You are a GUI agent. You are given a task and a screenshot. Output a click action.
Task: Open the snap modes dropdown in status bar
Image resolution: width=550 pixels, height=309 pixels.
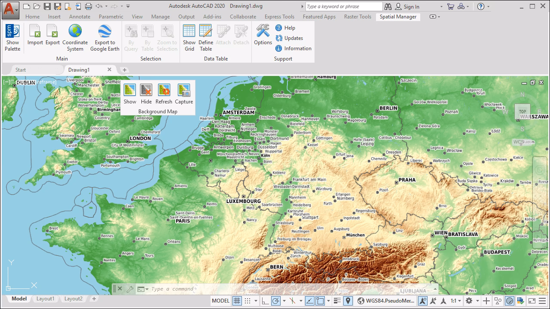pos(255,300)
